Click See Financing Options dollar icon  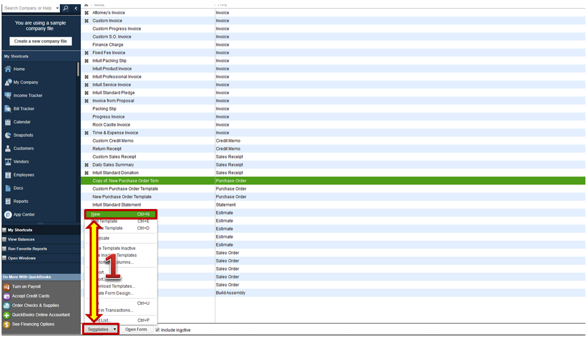(6, 324)
